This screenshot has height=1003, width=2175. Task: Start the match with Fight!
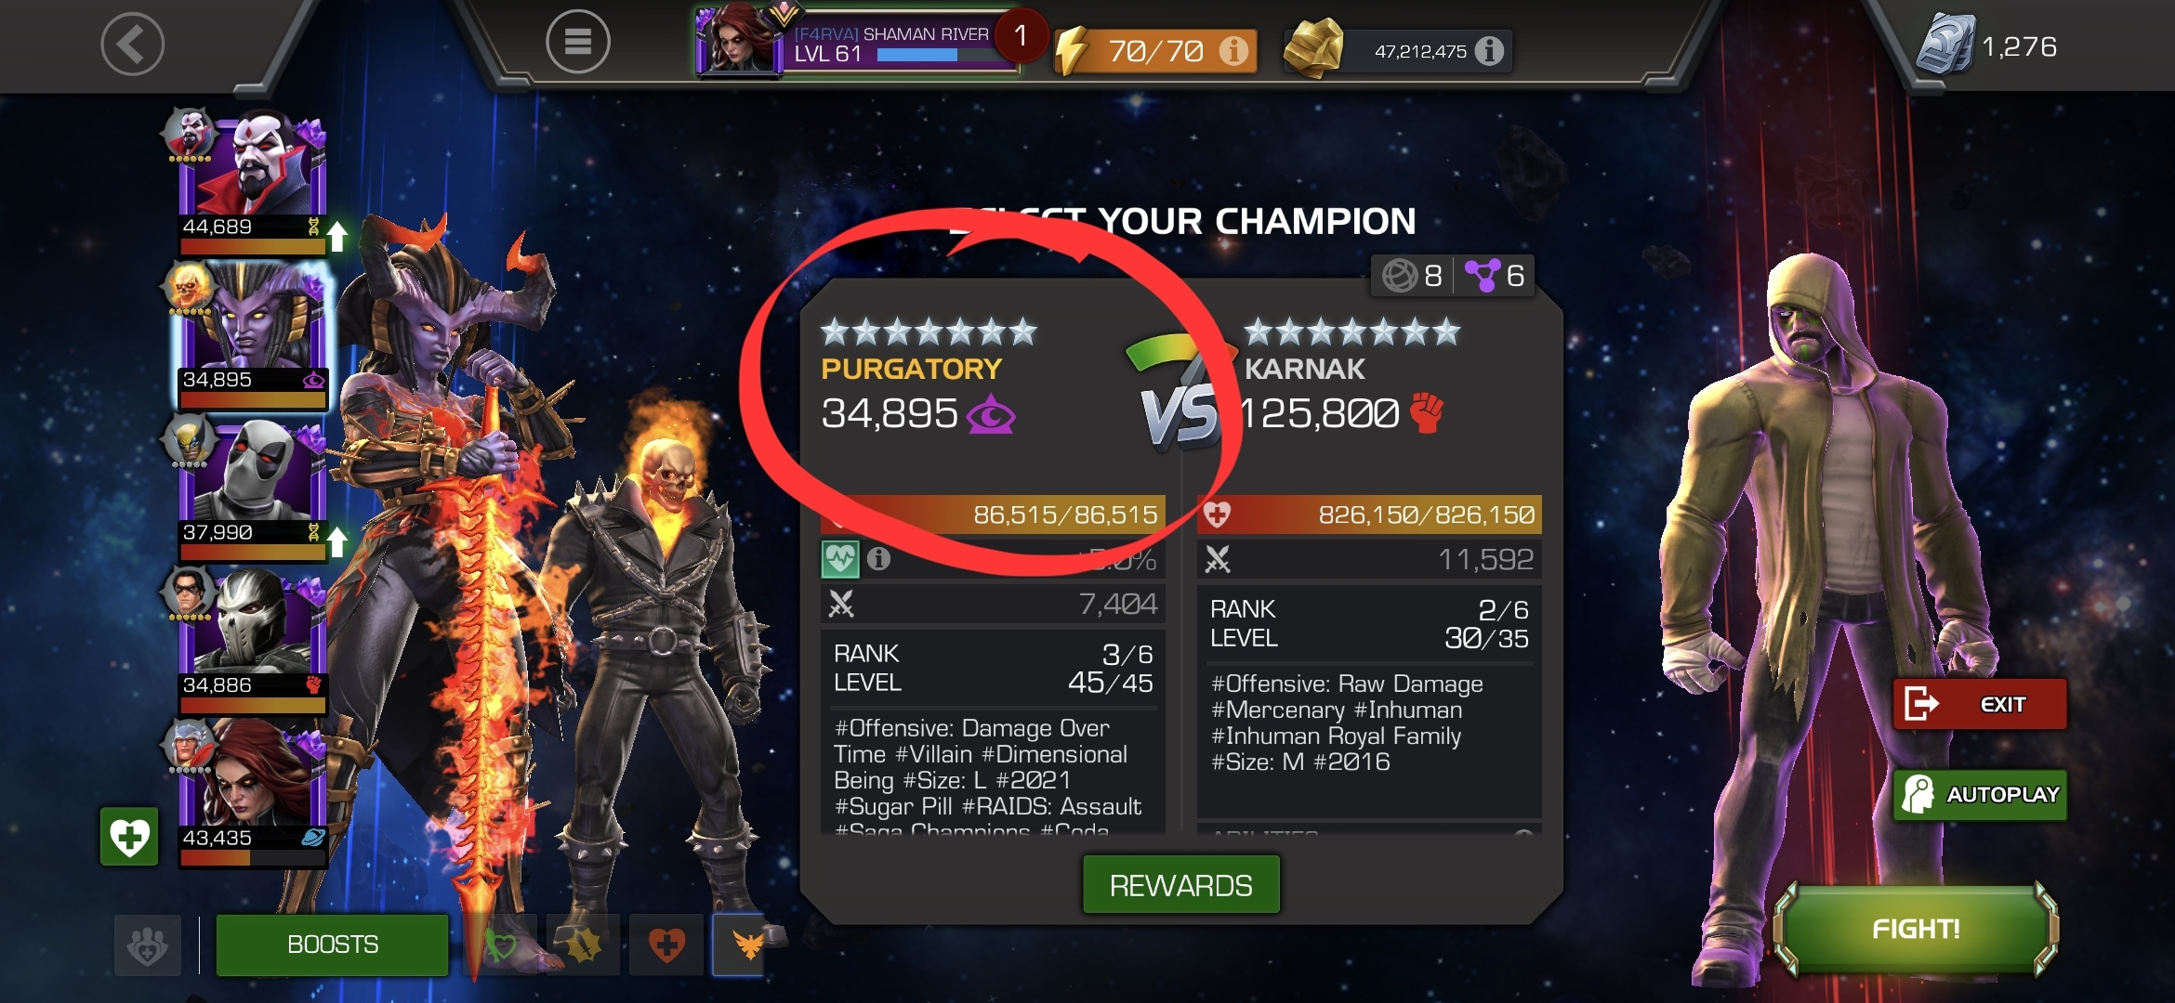pos(1916,929)
